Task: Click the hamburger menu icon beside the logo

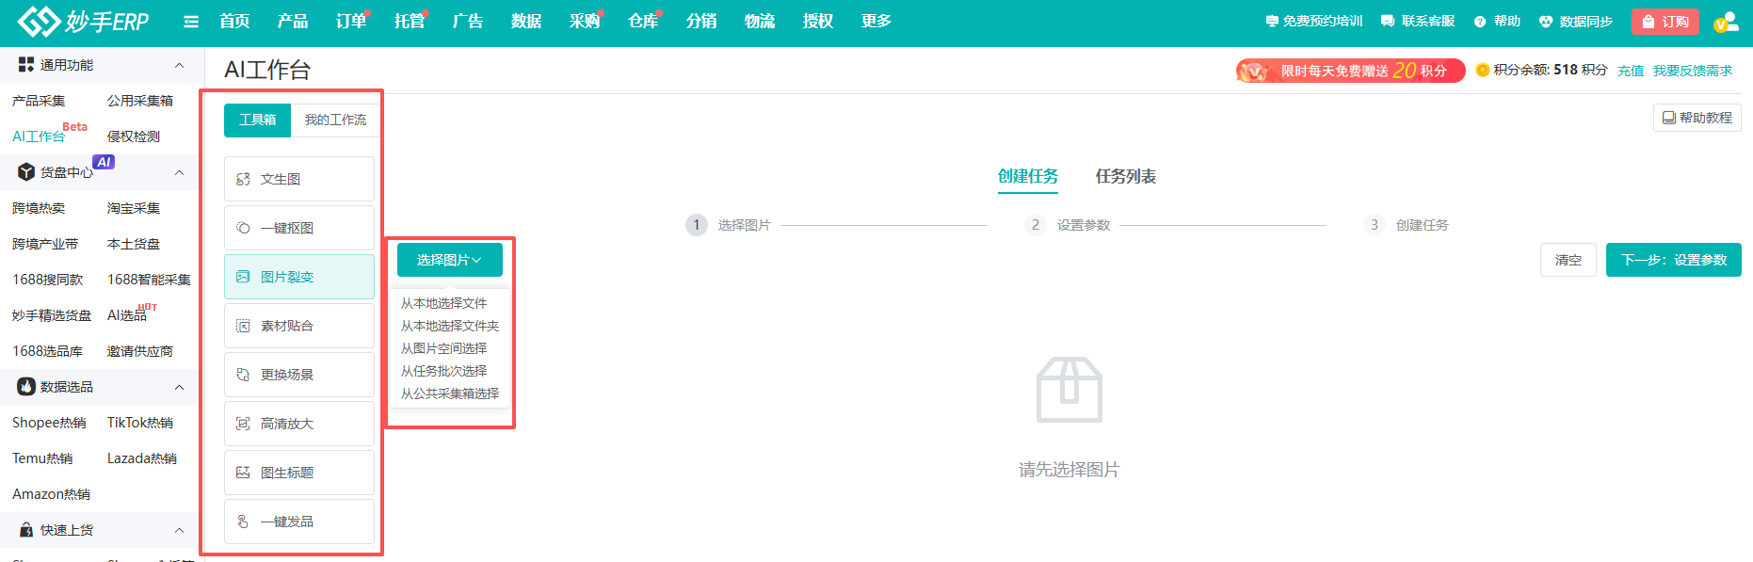Action: tap(191, 22)
